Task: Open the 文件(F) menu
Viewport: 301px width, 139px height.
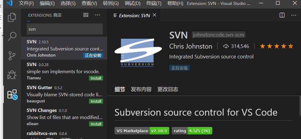Action: [26, 3]
